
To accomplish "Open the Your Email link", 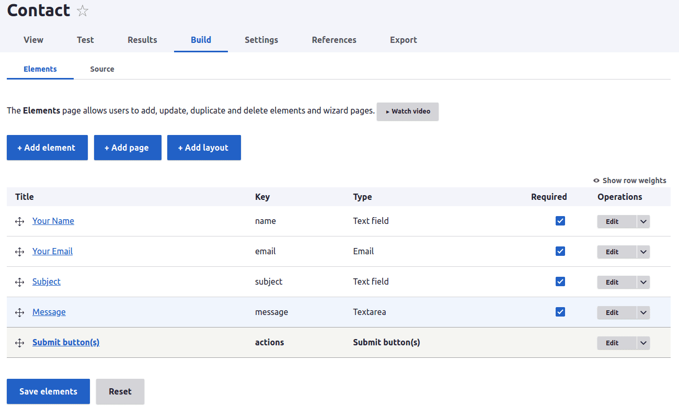I will (52, 251).
